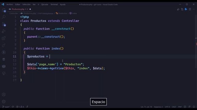Click line number 11 in the gutter
The height and width of the screenshot is (110, 197).
tap(14, 57)
